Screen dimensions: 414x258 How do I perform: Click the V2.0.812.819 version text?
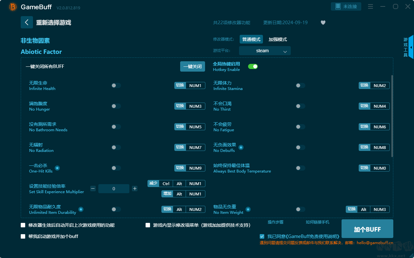pyautogui.click(x=69, y=7)
